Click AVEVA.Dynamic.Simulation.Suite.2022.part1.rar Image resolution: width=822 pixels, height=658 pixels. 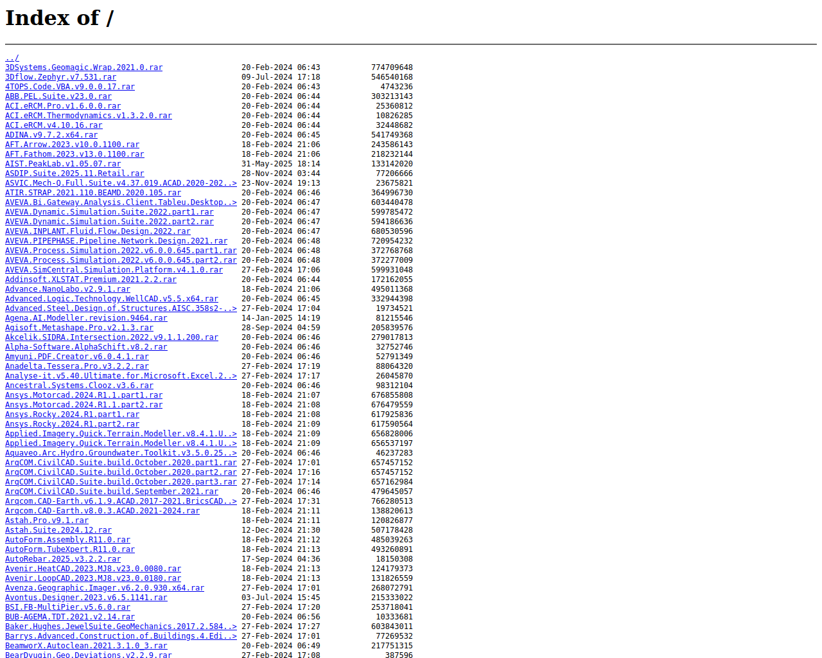point(109,212)
